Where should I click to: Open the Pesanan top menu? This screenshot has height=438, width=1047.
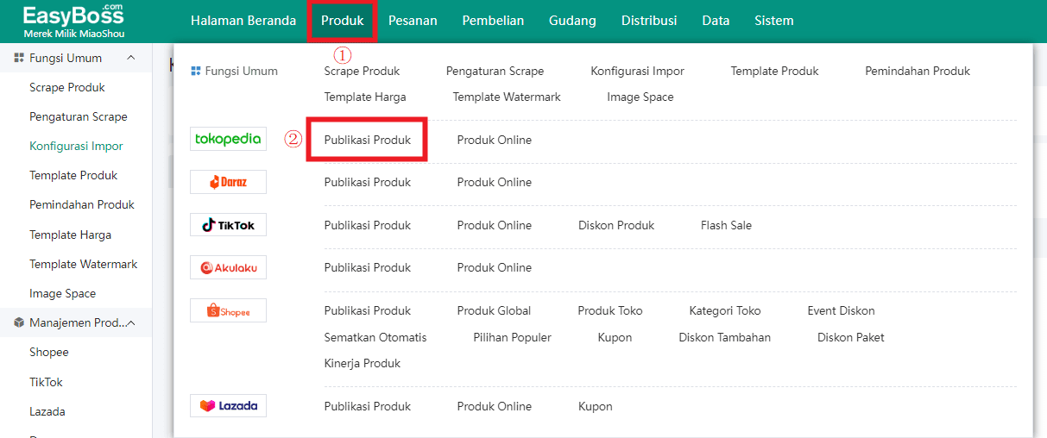(x=413, y=21)
